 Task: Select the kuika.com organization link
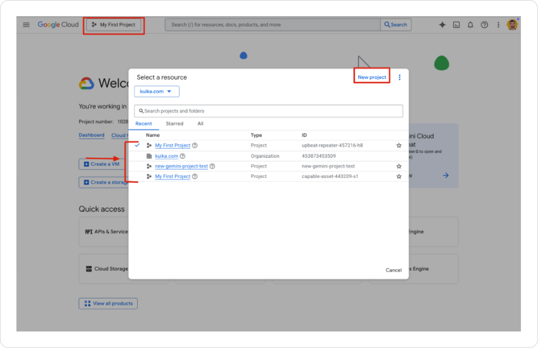pyautogui.click(x=167, y=156)
